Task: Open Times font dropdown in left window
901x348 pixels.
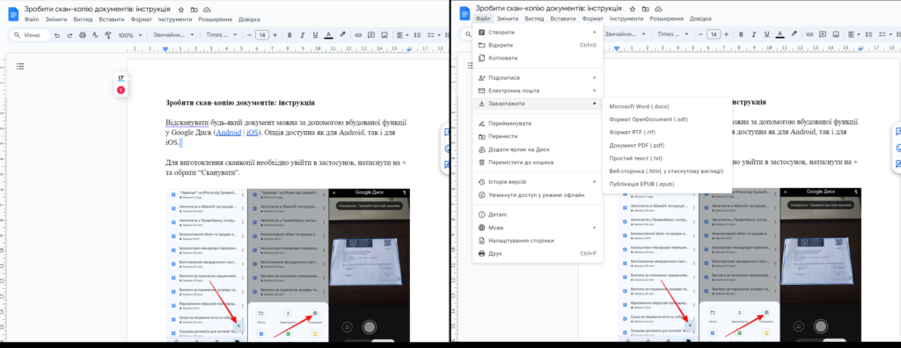Action: [222, 35]
